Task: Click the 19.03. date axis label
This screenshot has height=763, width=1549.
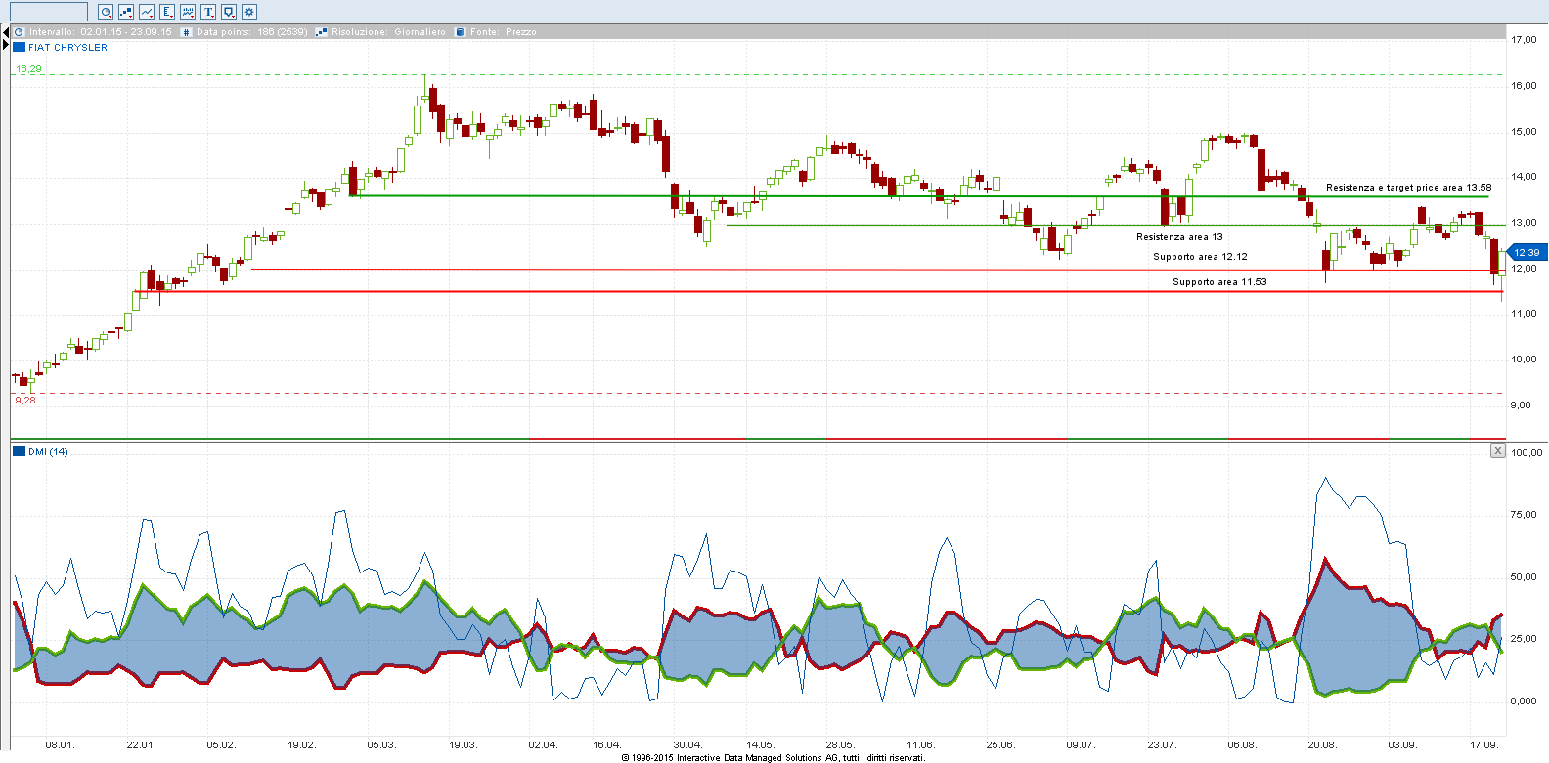Action: tap(463, 745)
